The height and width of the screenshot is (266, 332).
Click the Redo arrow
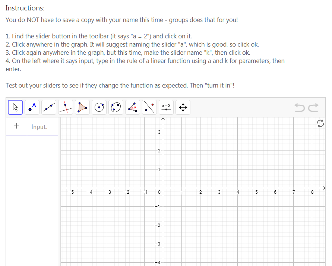tap(313, 108)
